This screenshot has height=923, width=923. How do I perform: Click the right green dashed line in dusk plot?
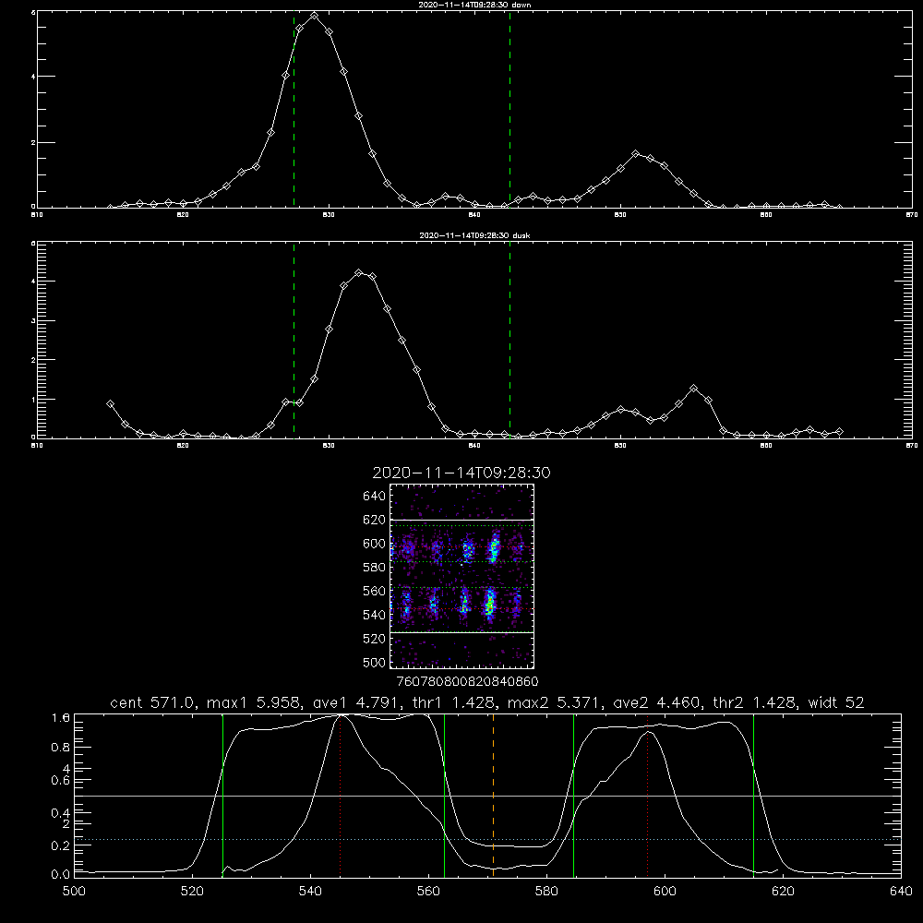[x=509, y=340]
